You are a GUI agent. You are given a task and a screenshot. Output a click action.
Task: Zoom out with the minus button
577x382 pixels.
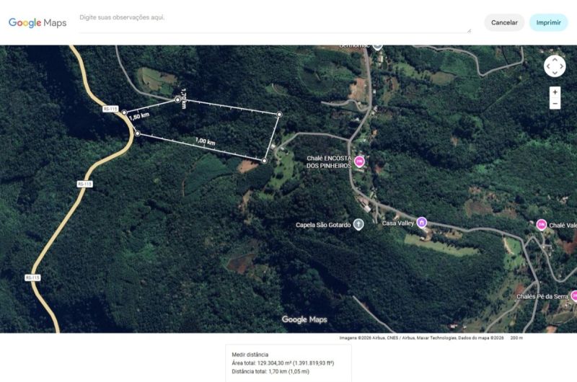point(555,104)
